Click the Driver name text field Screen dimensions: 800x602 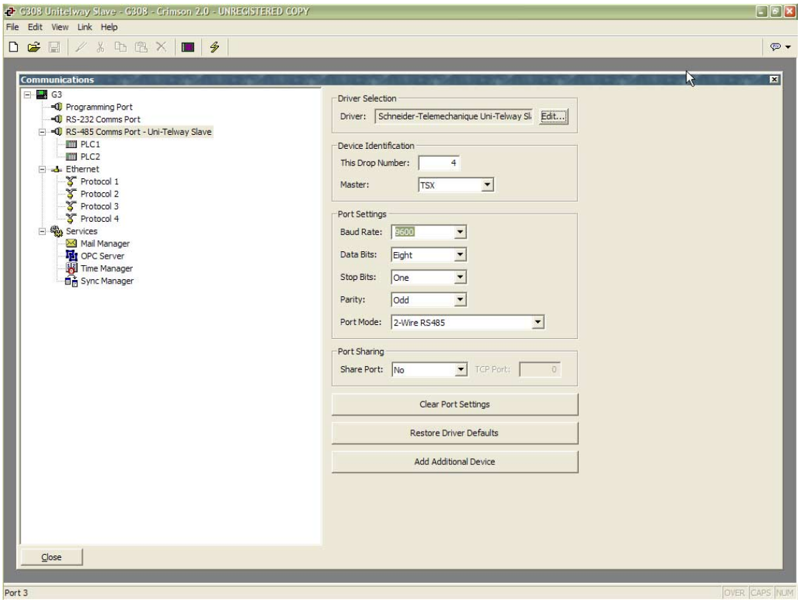click(454, 116)
